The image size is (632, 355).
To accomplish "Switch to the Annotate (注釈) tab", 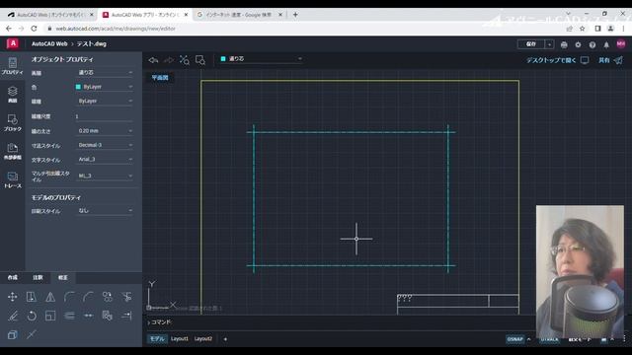I will pos(38,278).
